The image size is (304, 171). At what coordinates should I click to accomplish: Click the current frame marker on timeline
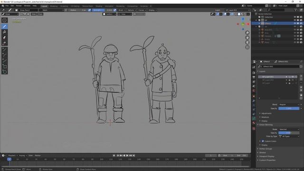[x=9, y=159]
